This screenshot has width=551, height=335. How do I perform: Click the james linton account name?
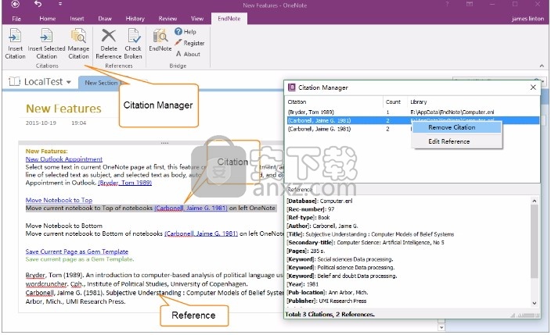pos(528,19)
